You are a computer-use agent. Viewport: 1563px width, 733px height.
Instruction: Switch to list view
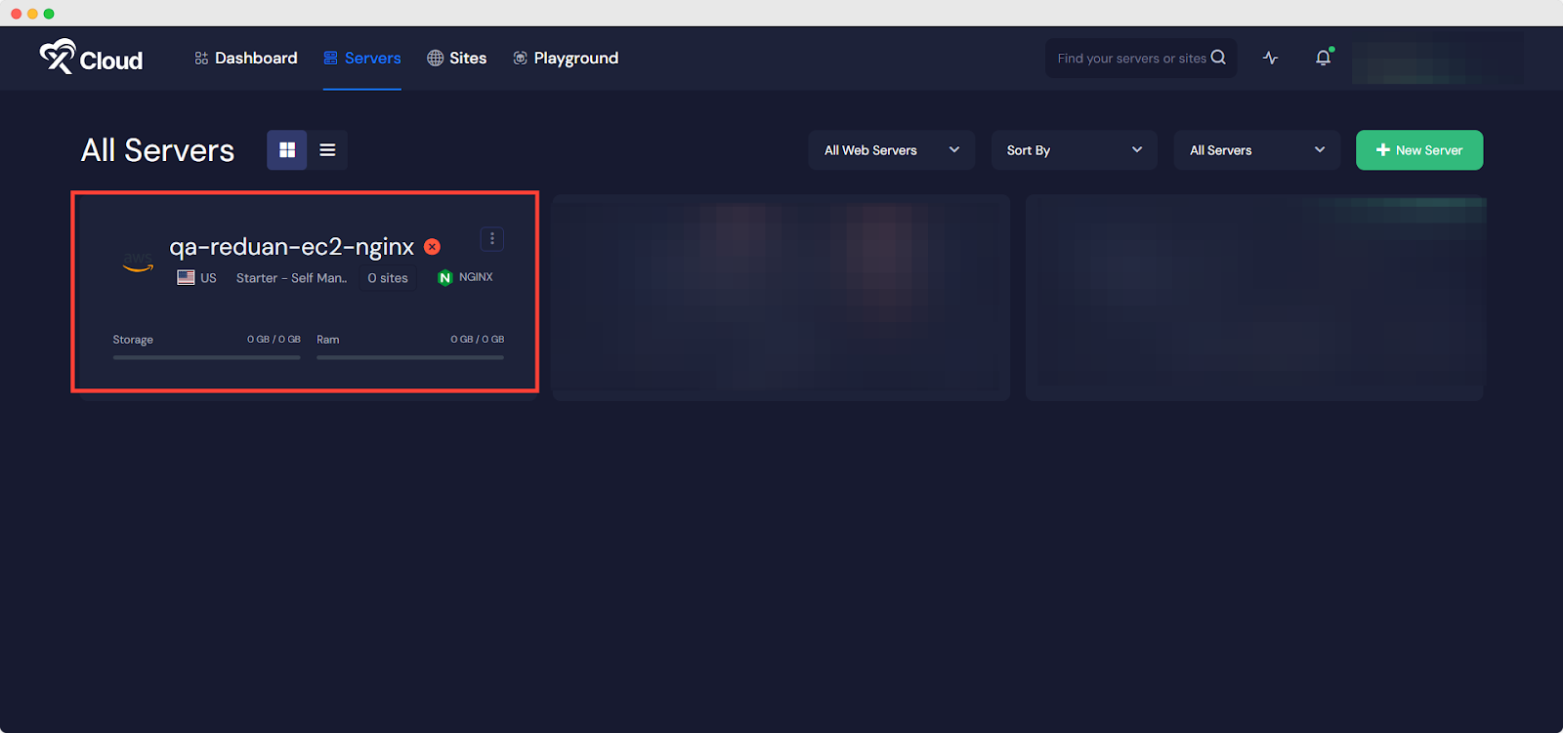[327, 150]
